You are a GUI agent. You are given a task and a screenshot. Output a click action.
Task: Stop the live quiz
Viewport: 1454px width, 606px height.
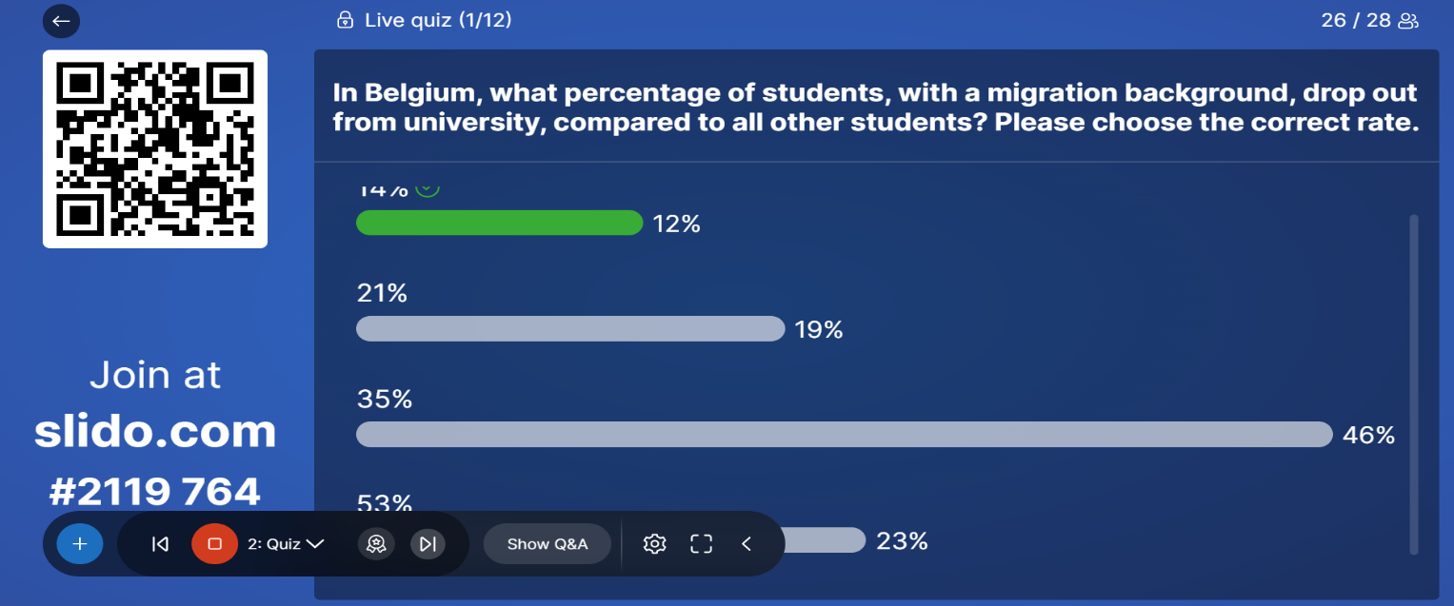point(214,544)
